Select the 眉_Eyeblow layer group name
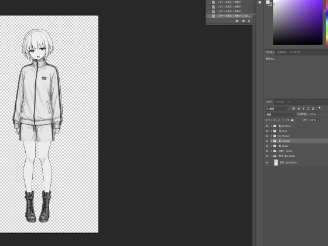The width and height of the screenshot is (328, 246). (x=285, y=126)
